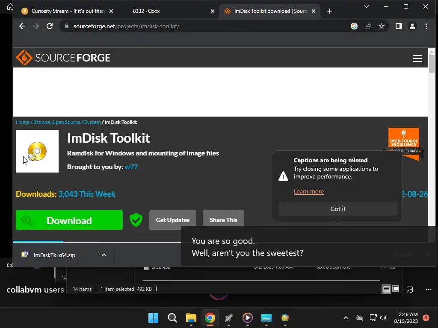438x328 pixels.
Task: Click the '1 item selected 492 KB' status
Action: coord(126,289)
